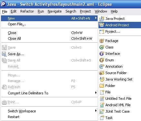This screenshot has height=121, width=141.
Task: Click the Print printer icon
Action: (x=4, y=102)
